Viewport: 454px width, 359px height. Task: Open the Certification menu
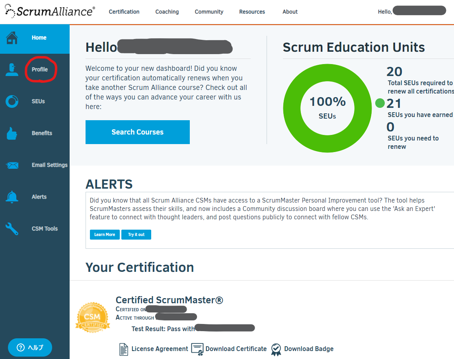tap(124, 12)
